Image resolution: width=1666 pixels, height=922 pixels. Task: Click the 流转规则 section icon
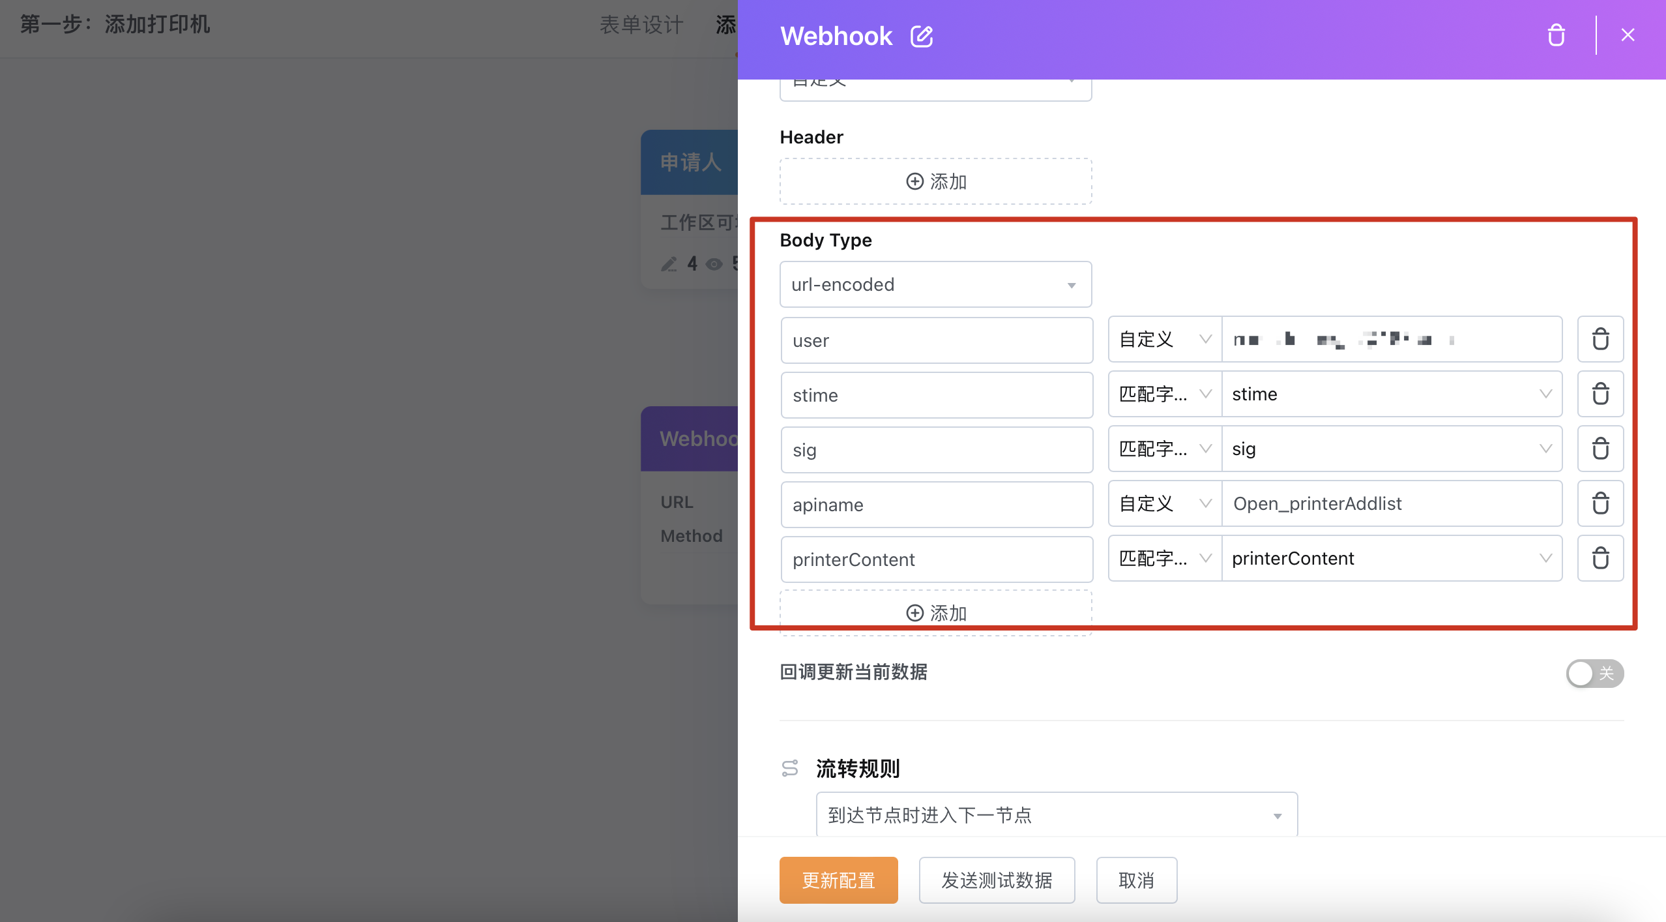tap(790, 768)
